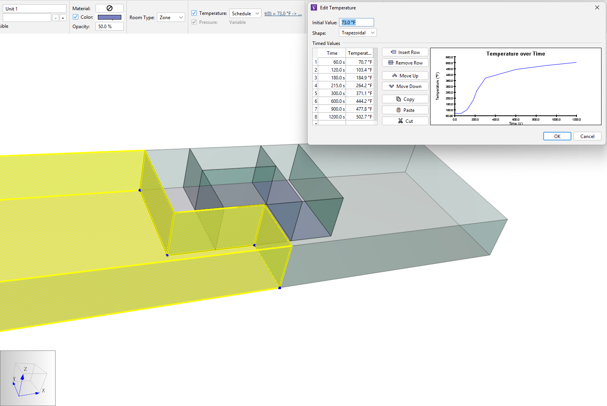Click the Copy icon button
Screen dimensions: 607x406
(405, 99)
